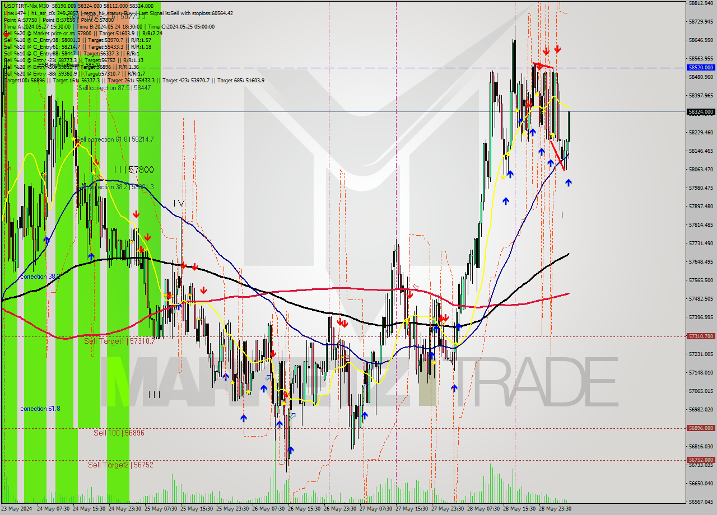
Task: Click the 58520.000 price tag on axis
Action: [x=701, y=67]
